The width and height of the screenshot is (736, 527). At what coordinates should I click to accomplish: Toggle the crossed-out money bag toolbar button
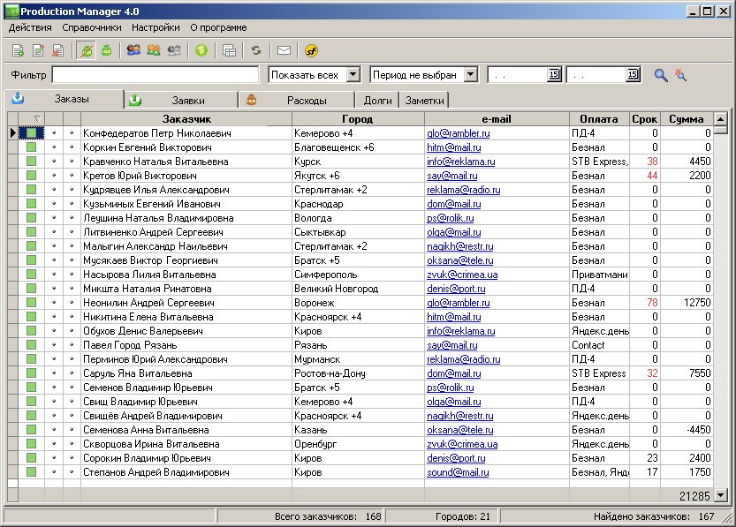(x=87, y=51)
